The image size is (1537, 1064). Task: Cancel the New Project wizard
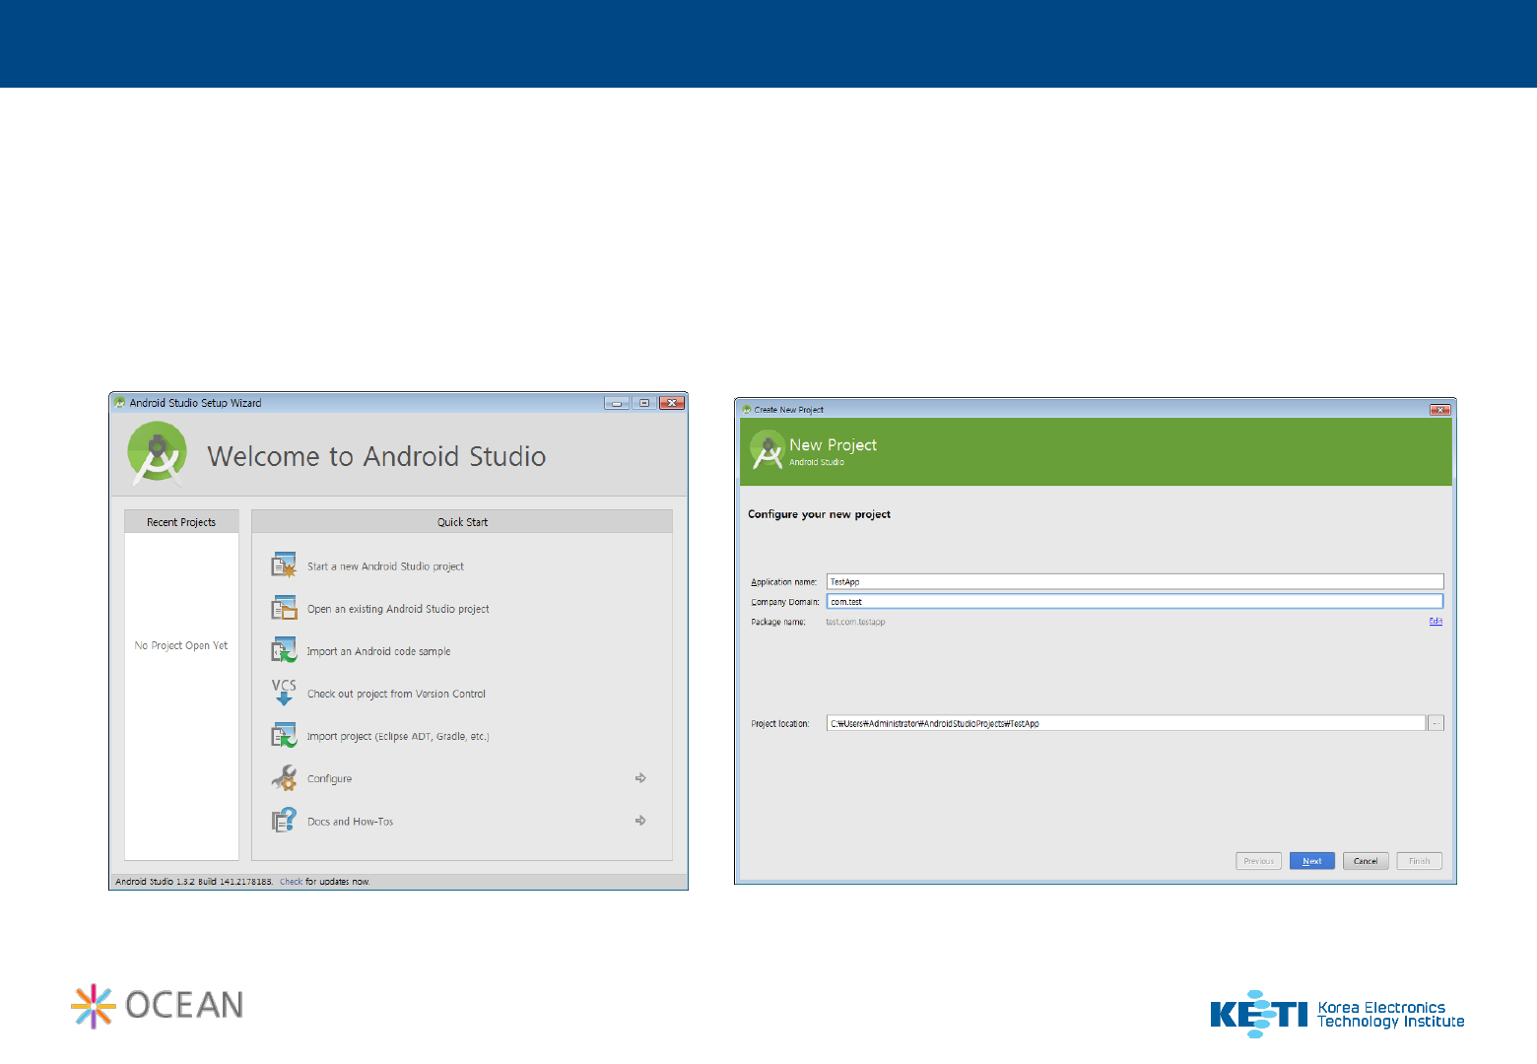tap(1366, 861)
